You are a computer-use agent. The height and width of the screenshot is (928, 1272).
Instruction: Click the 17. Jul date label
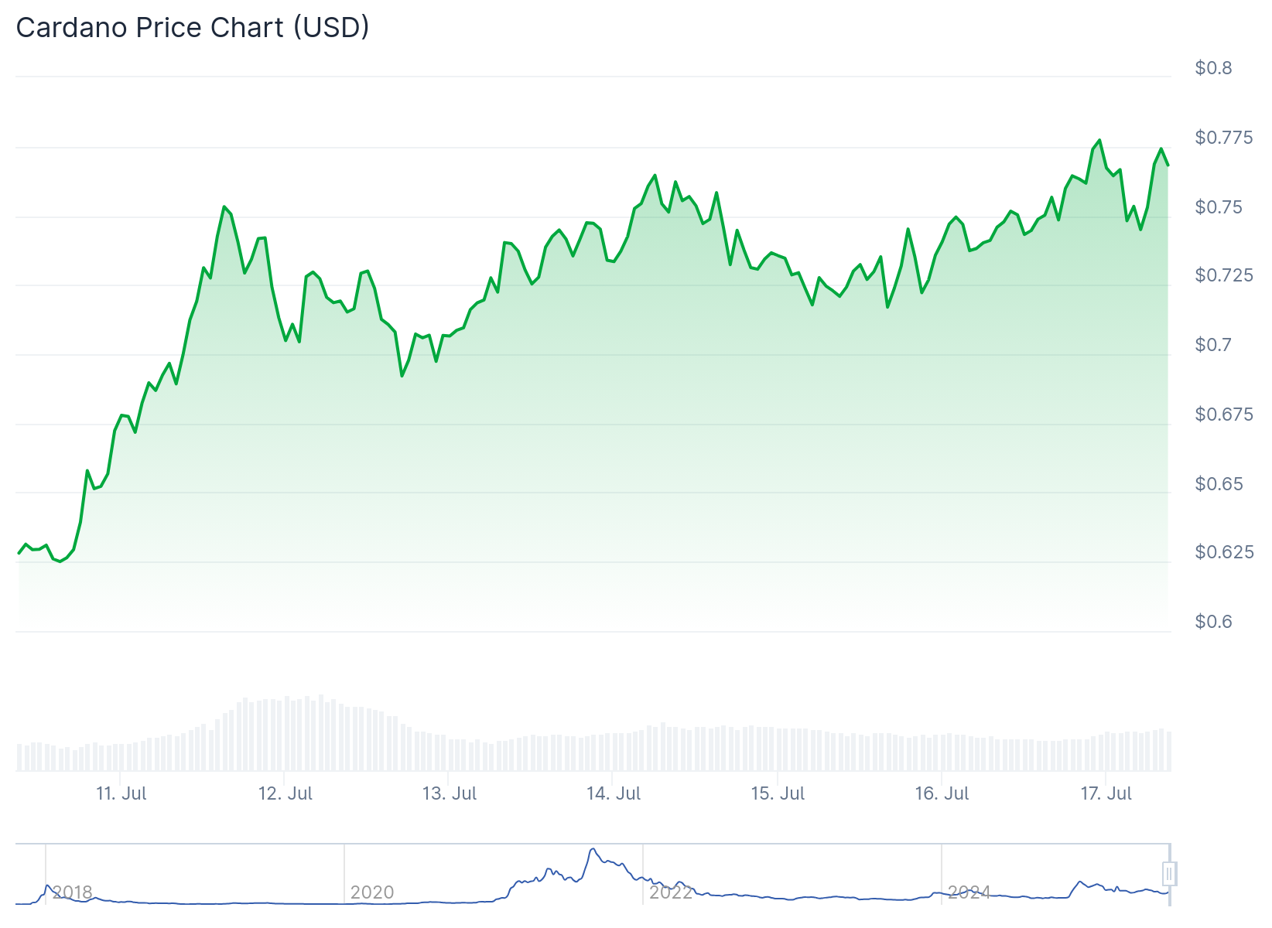point(1106,793)
